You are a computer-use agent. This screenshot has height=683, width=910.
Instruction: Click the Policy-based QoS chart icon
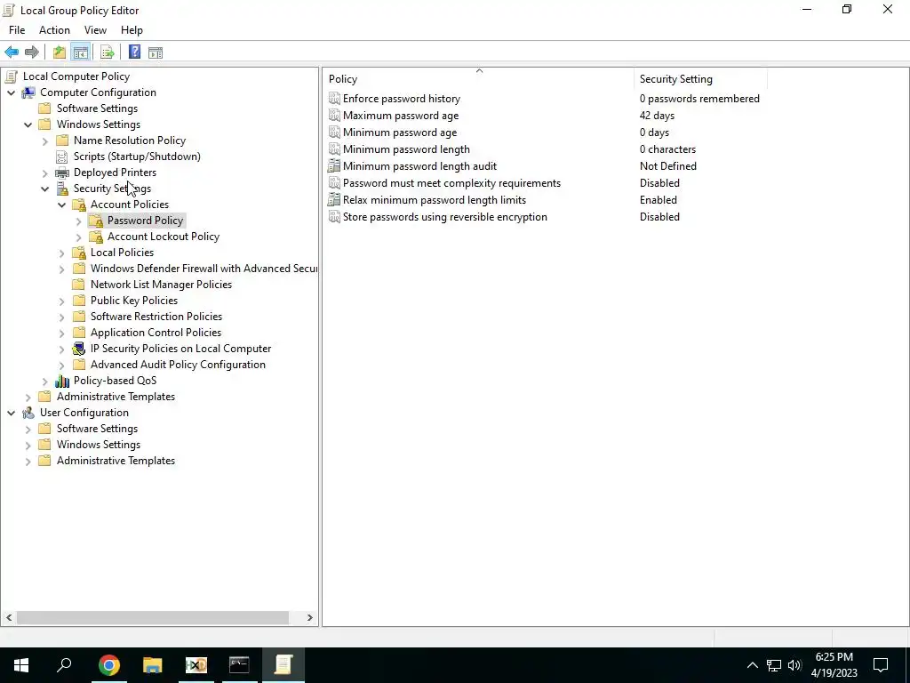62,381
